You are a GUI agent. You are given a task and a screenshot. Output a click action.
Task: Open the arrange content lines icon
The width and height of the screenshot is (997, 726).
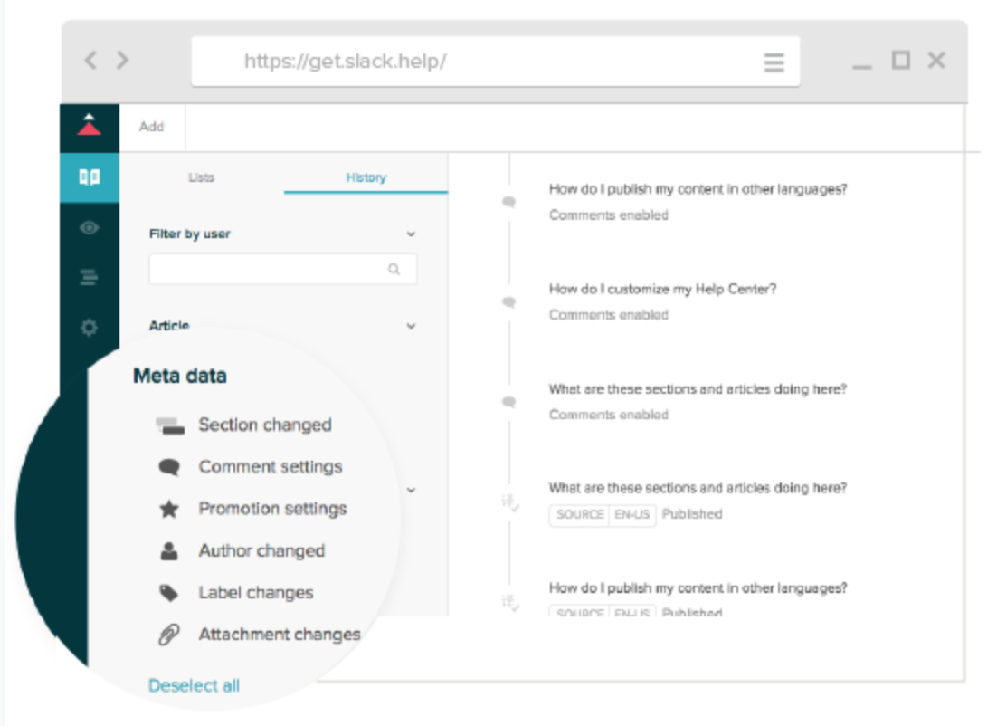pos(89,277)
